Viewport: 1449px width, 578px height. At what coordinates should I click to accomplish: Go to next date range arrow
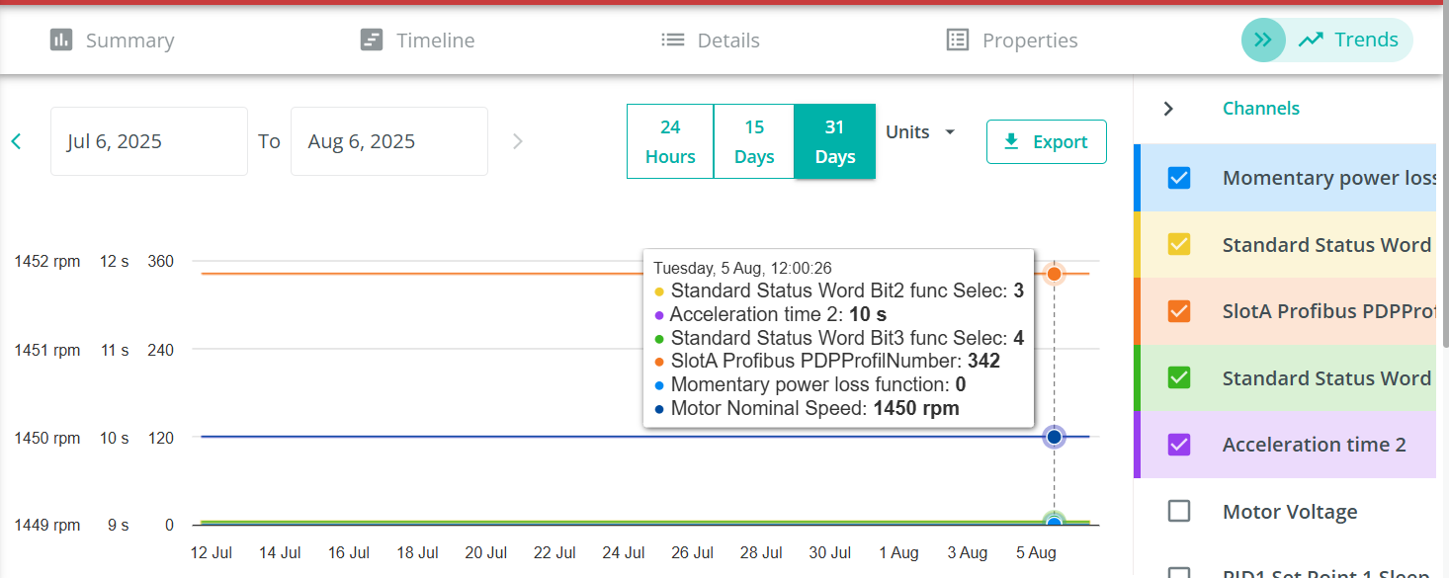[517, 141]
